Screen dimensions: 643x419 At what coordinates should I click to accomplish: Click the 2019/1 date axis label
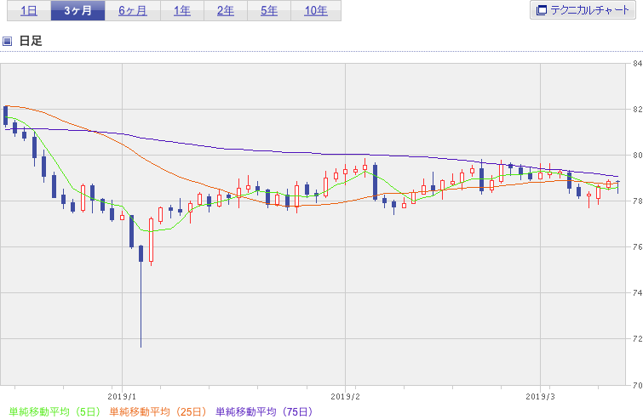(x=122, y=396)
